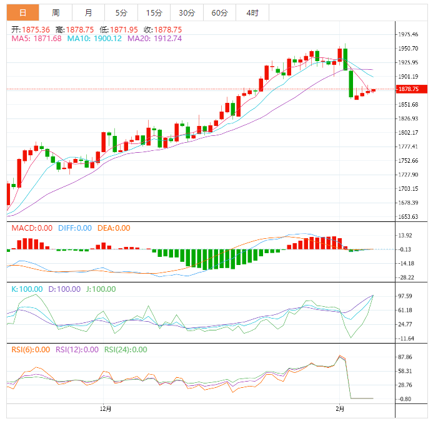Click the red 1878.75 current price tag
This screenshot has height=424, width=433.
tap(412, 89)
